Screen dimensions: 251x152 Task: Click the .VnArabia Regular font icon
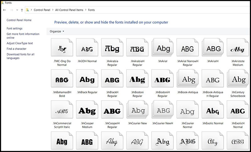point(112,48)
